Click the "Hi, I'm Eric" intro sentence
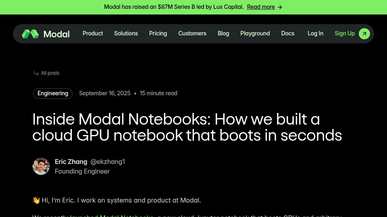This screenshot has height=217, width=387. pos(121,200)
